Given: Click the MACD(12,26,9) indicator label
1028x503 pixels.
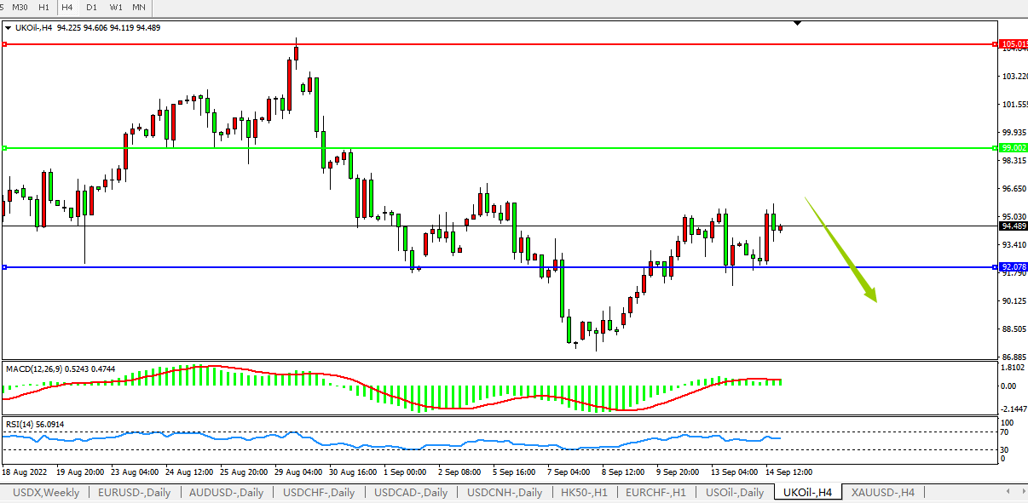Looking at the screenshot, I should point(36,369).
